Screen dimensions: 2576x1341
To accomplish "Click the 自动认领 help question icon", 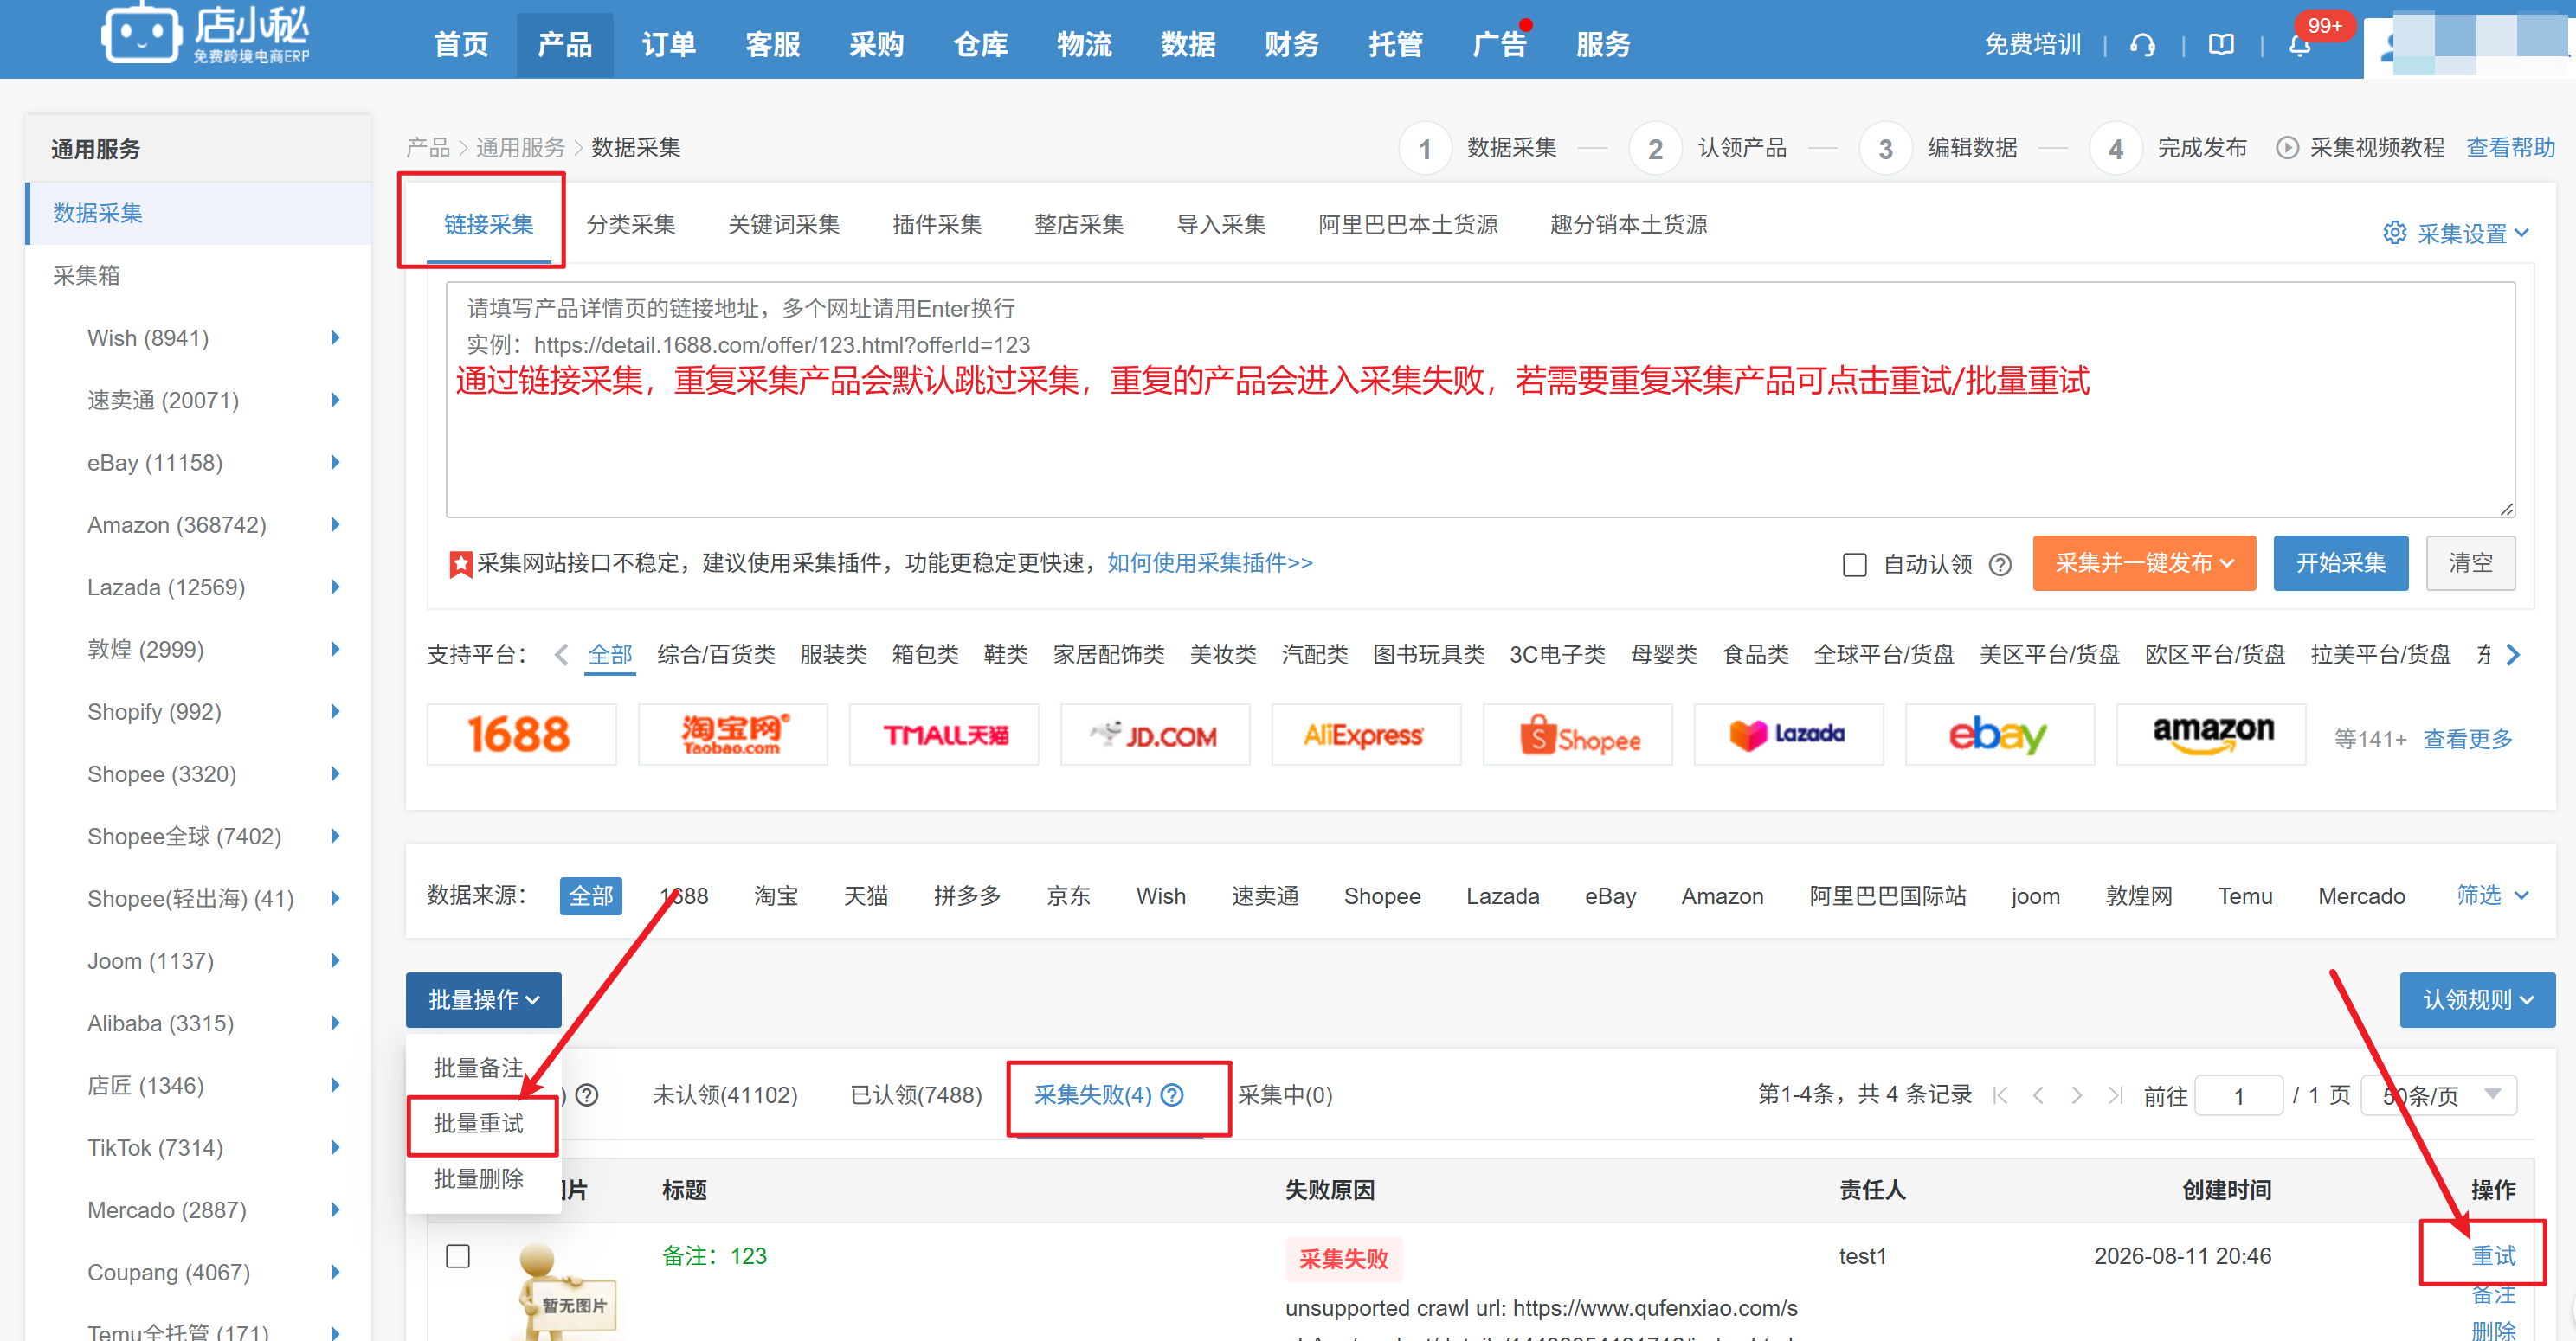I will pyautogui.click(x=2000, y=565).
